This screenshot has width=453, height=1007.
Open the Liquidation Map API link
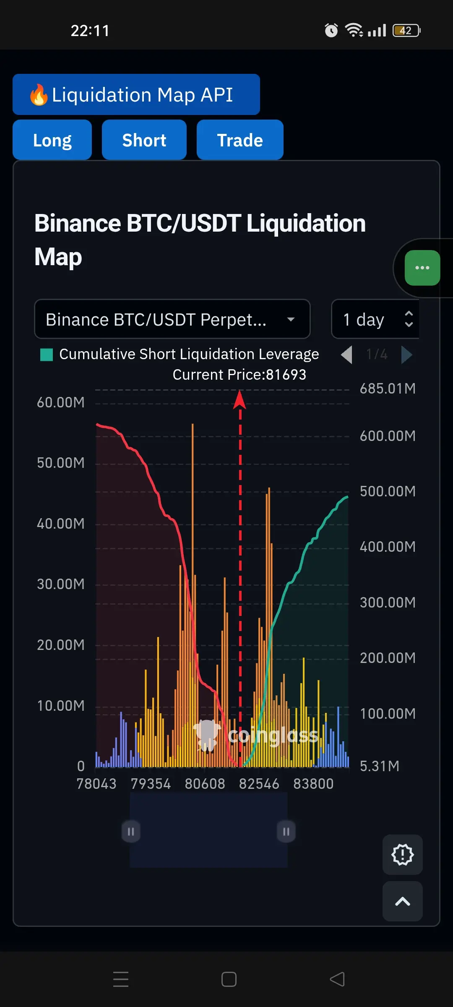[136, 94]
